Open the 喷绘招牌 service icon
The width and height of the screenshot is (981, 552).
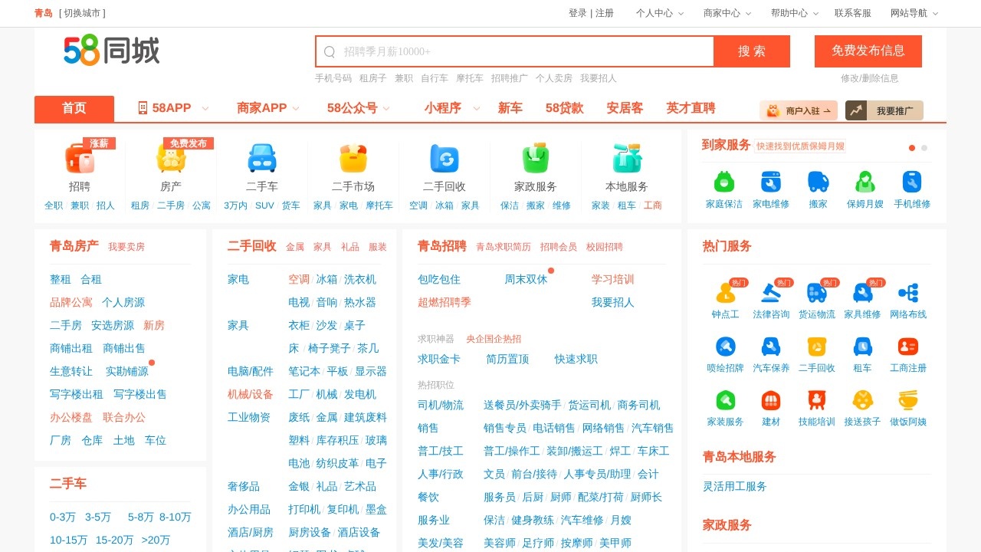coord(725,347)
